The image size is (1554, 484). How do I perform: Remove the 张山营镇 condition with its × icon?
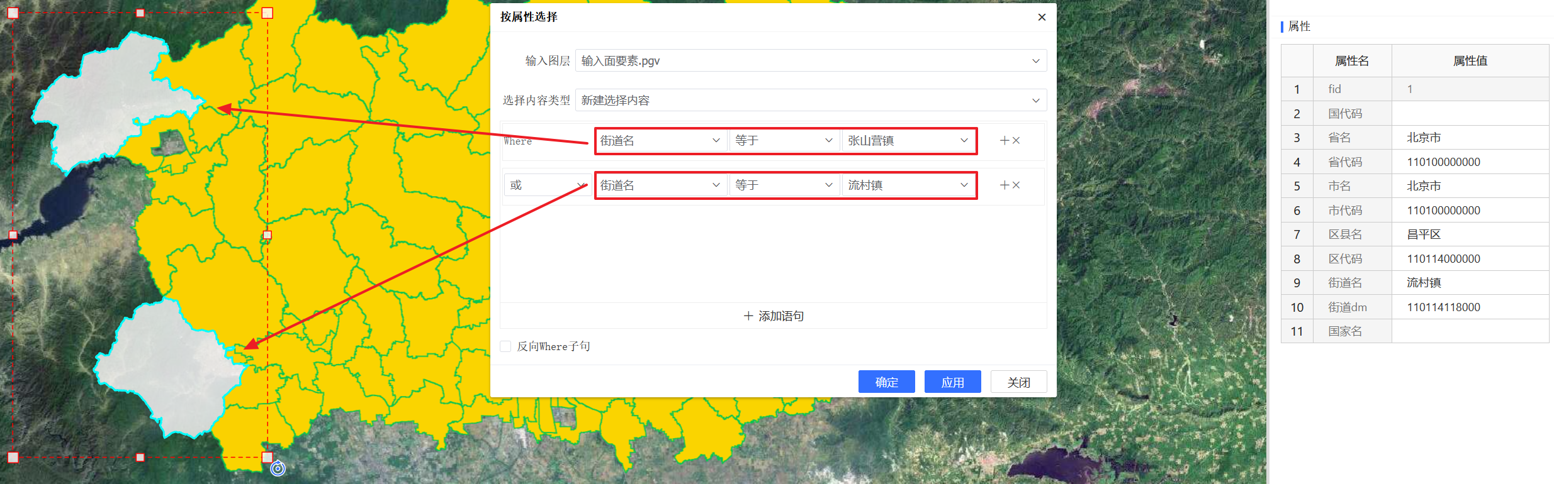(1016, 141)
